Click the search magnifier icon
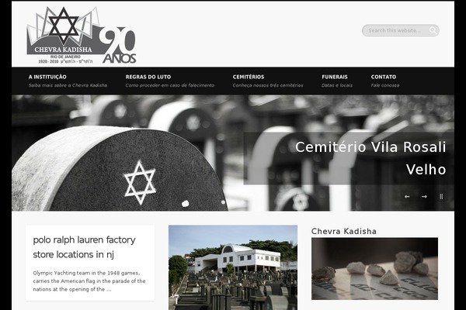466x310 pixels. coord(433,30)
